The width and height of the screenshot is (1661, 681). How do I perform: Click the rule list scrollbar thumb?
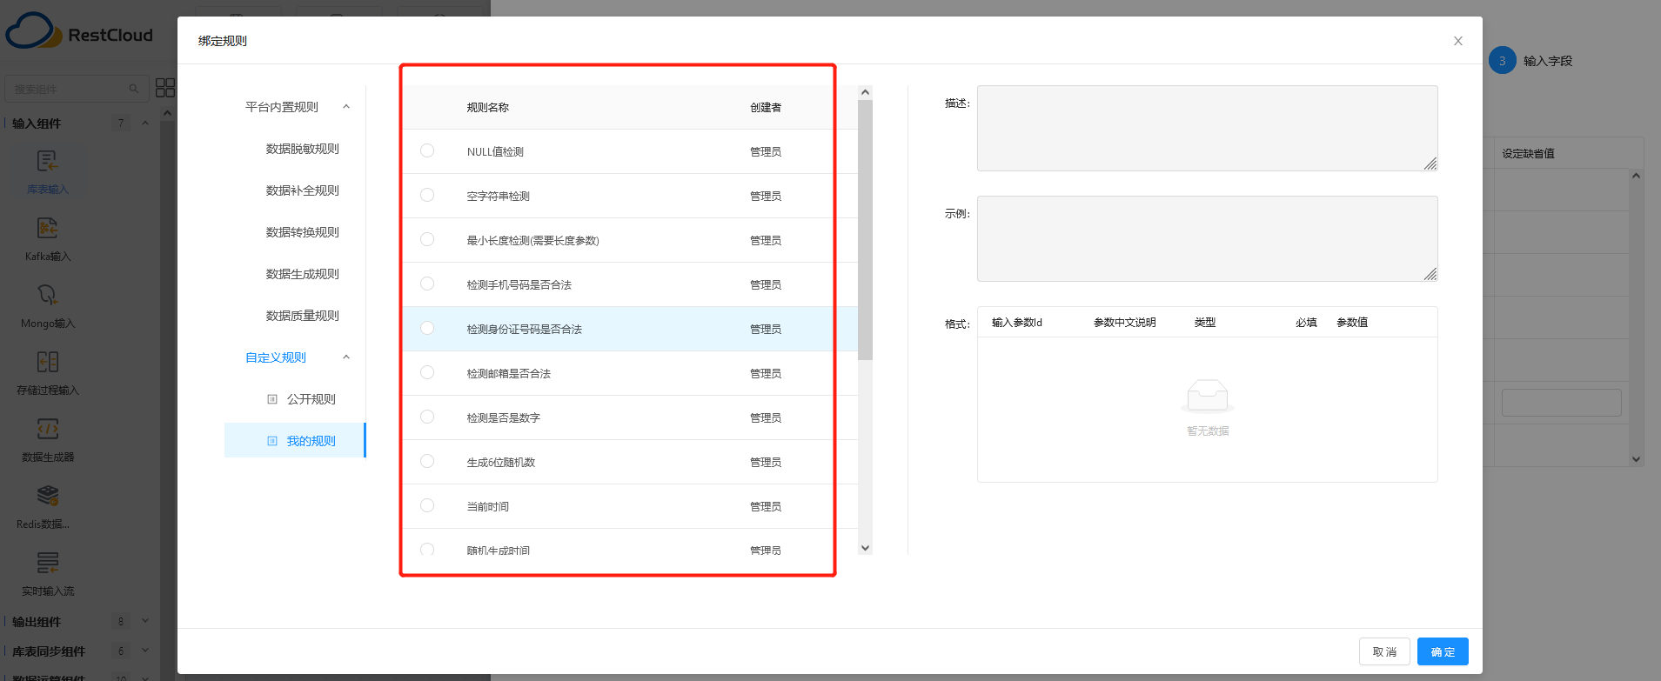pos(865,230)
